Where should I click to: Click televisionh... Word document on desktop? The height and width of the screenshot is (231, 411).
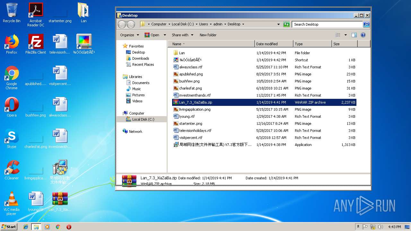(60, 44)
